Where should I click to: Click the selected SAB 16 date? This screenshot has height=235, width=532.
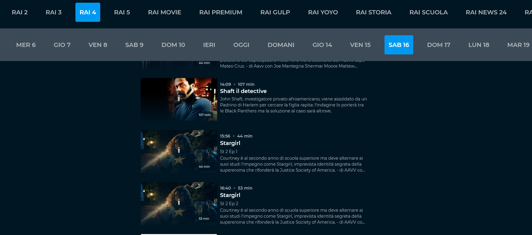[399, 45]
